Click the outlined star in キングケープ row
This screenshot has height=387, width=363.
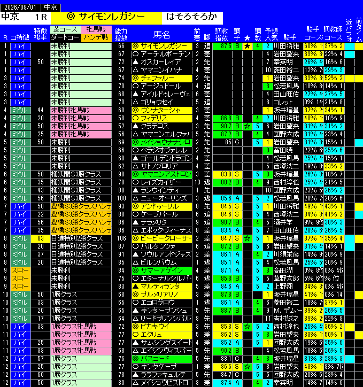(248, 367)
